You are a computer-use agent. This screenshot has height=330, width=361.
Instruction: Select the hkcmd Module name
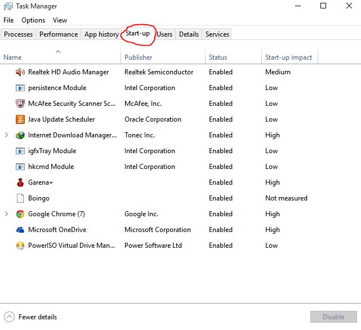coord(51,167)
